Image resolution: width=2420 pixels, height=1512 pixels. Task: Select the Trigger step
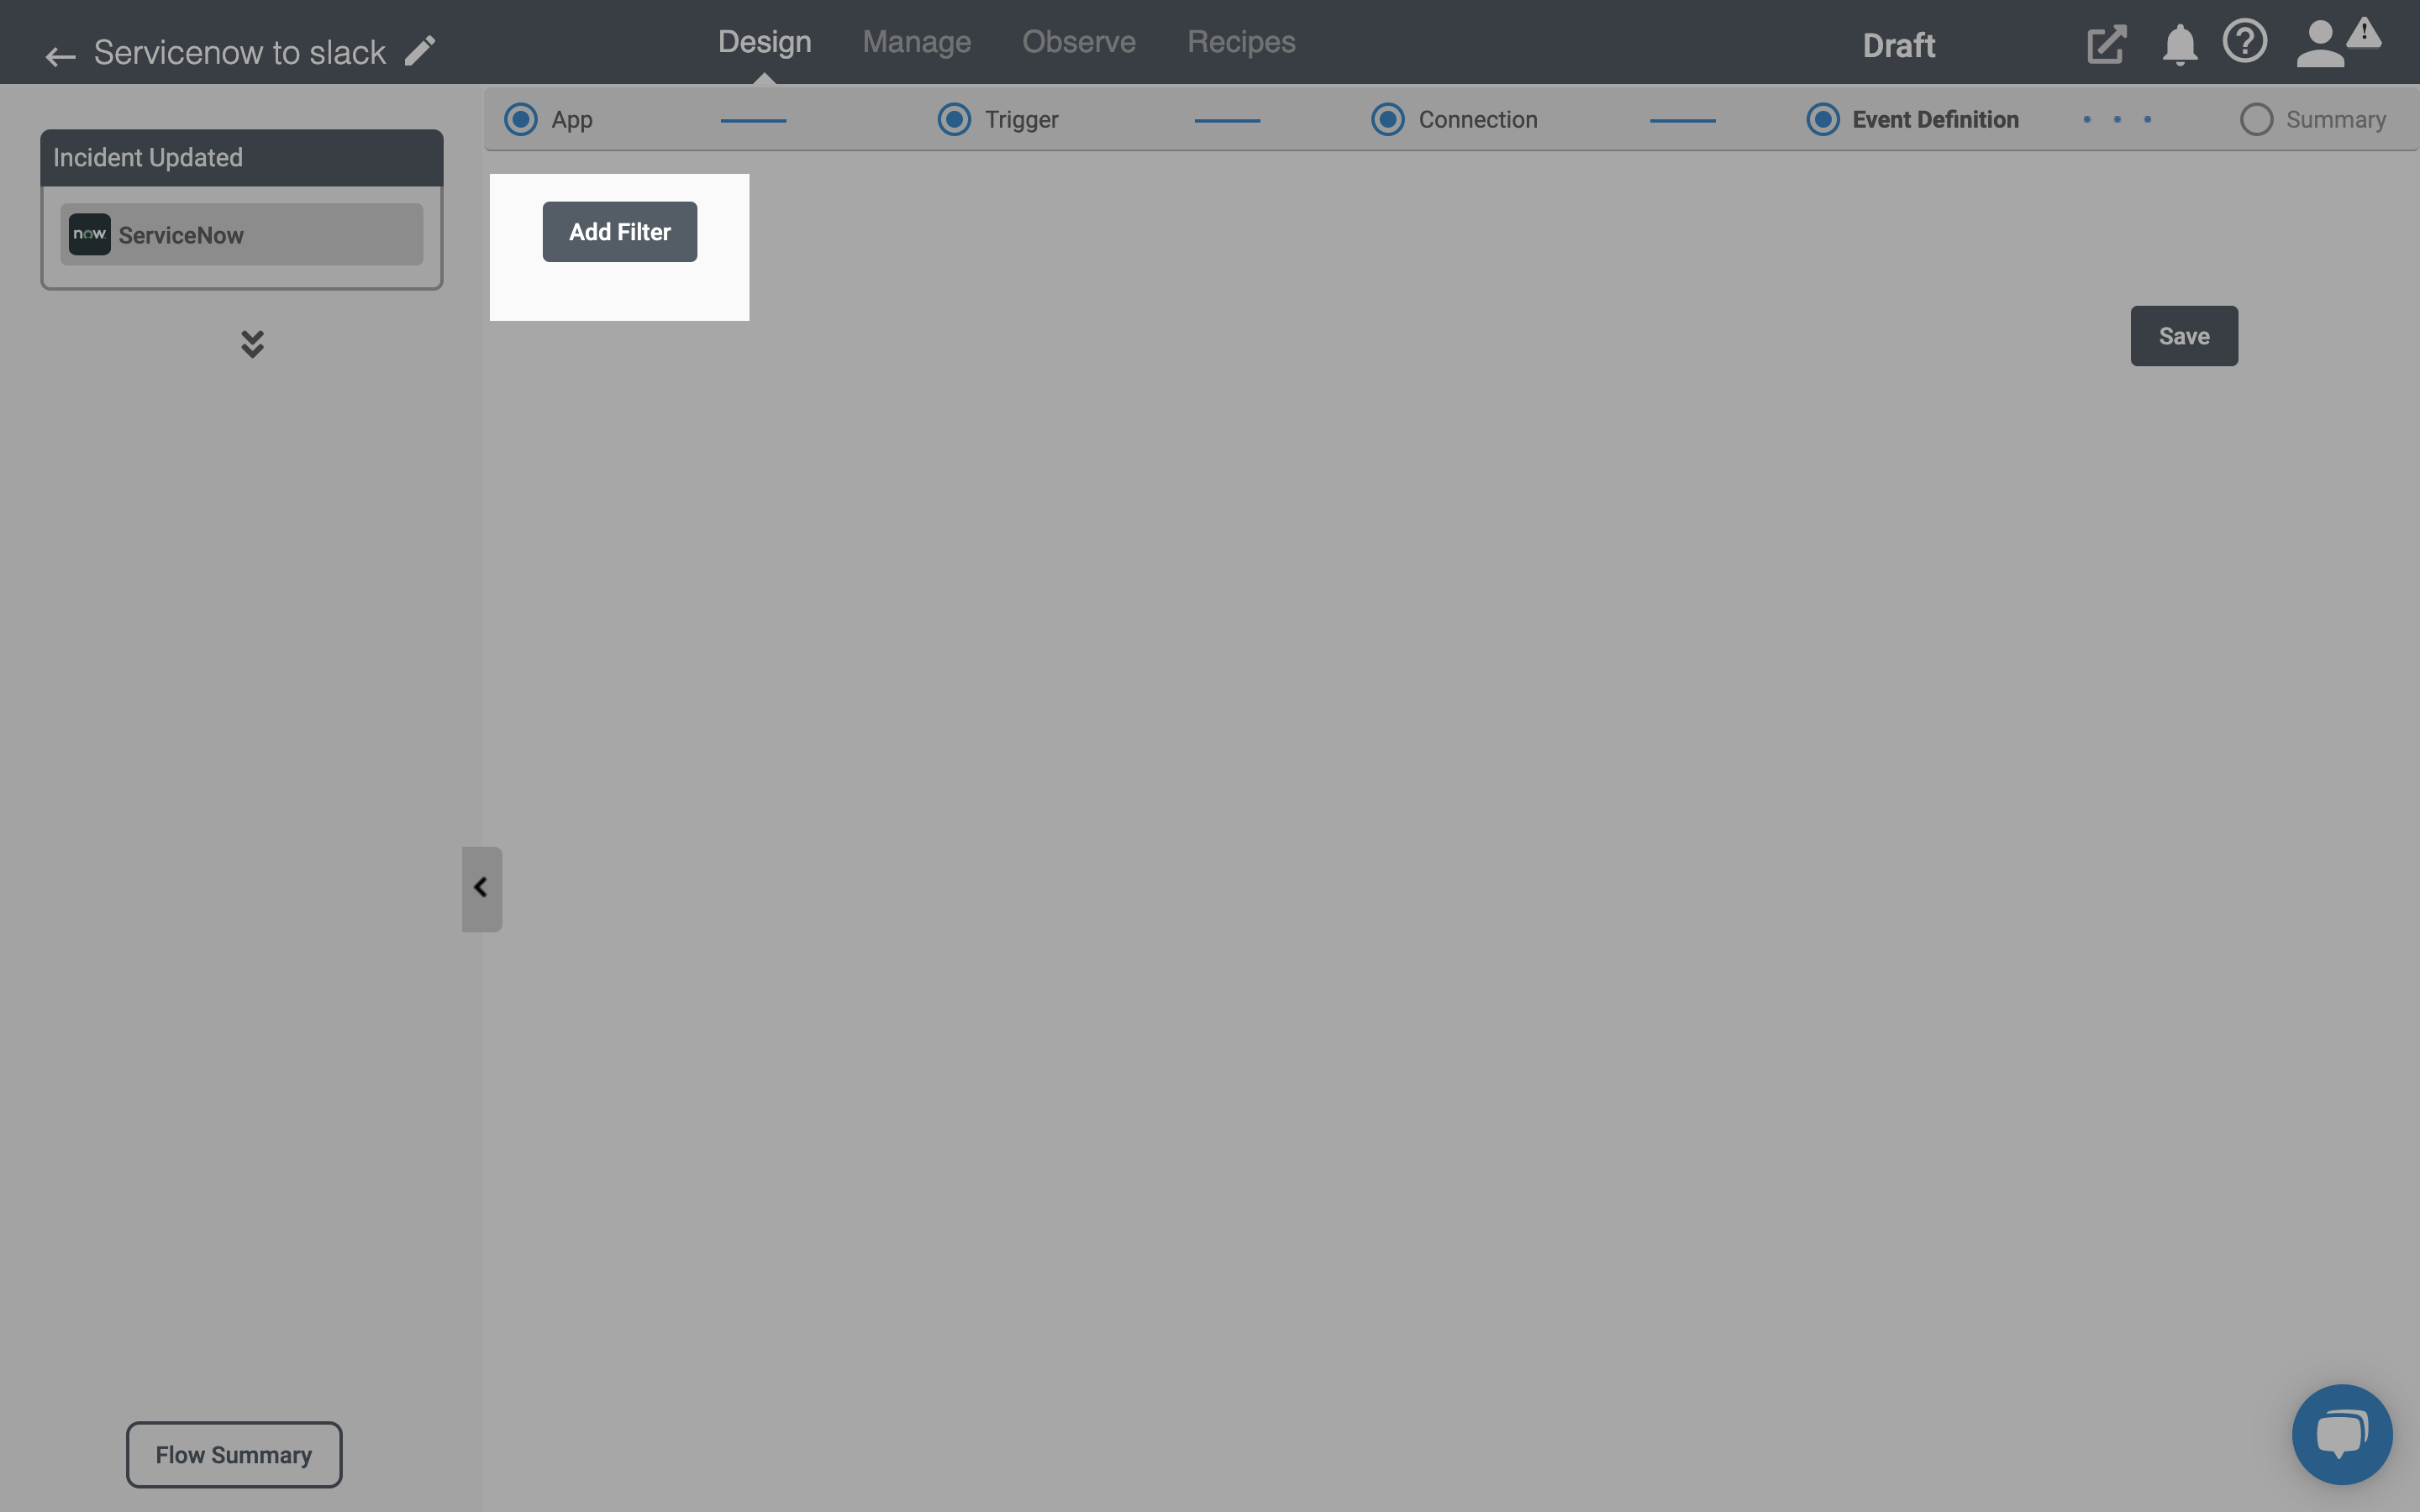[997, 119]
